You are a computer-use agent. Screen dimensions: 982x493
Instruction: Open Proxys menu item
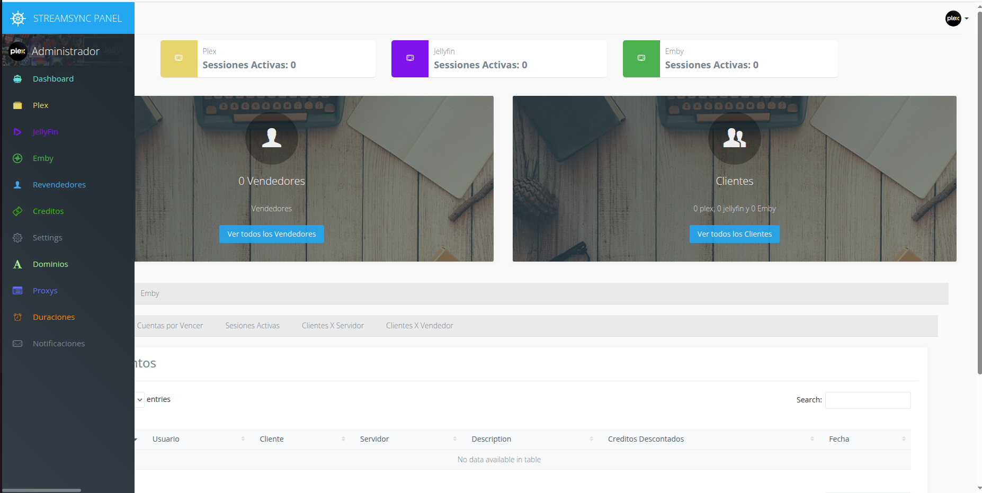[45, 291]
